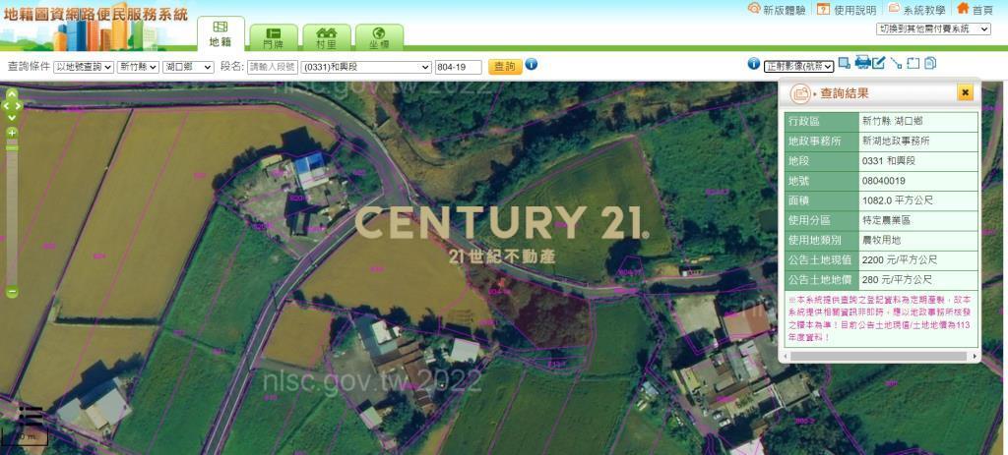Click the layer window icon beside basemap dropdown
This screenshot has width=1008, height=455.
pos(845,64)
